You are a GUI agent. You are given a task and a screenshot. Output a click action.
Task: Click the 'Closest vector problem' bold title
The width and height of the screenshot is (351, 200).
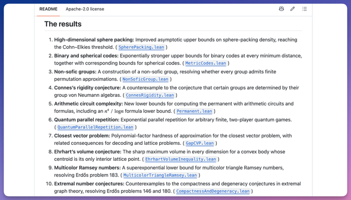[82, 136]
